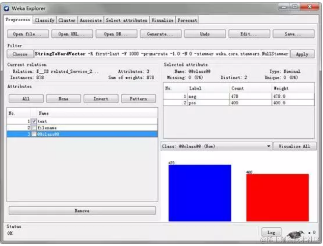Viewport: 323px width, 246px height.
Task: Click the blue neg histogram bar
Action: 200,193
